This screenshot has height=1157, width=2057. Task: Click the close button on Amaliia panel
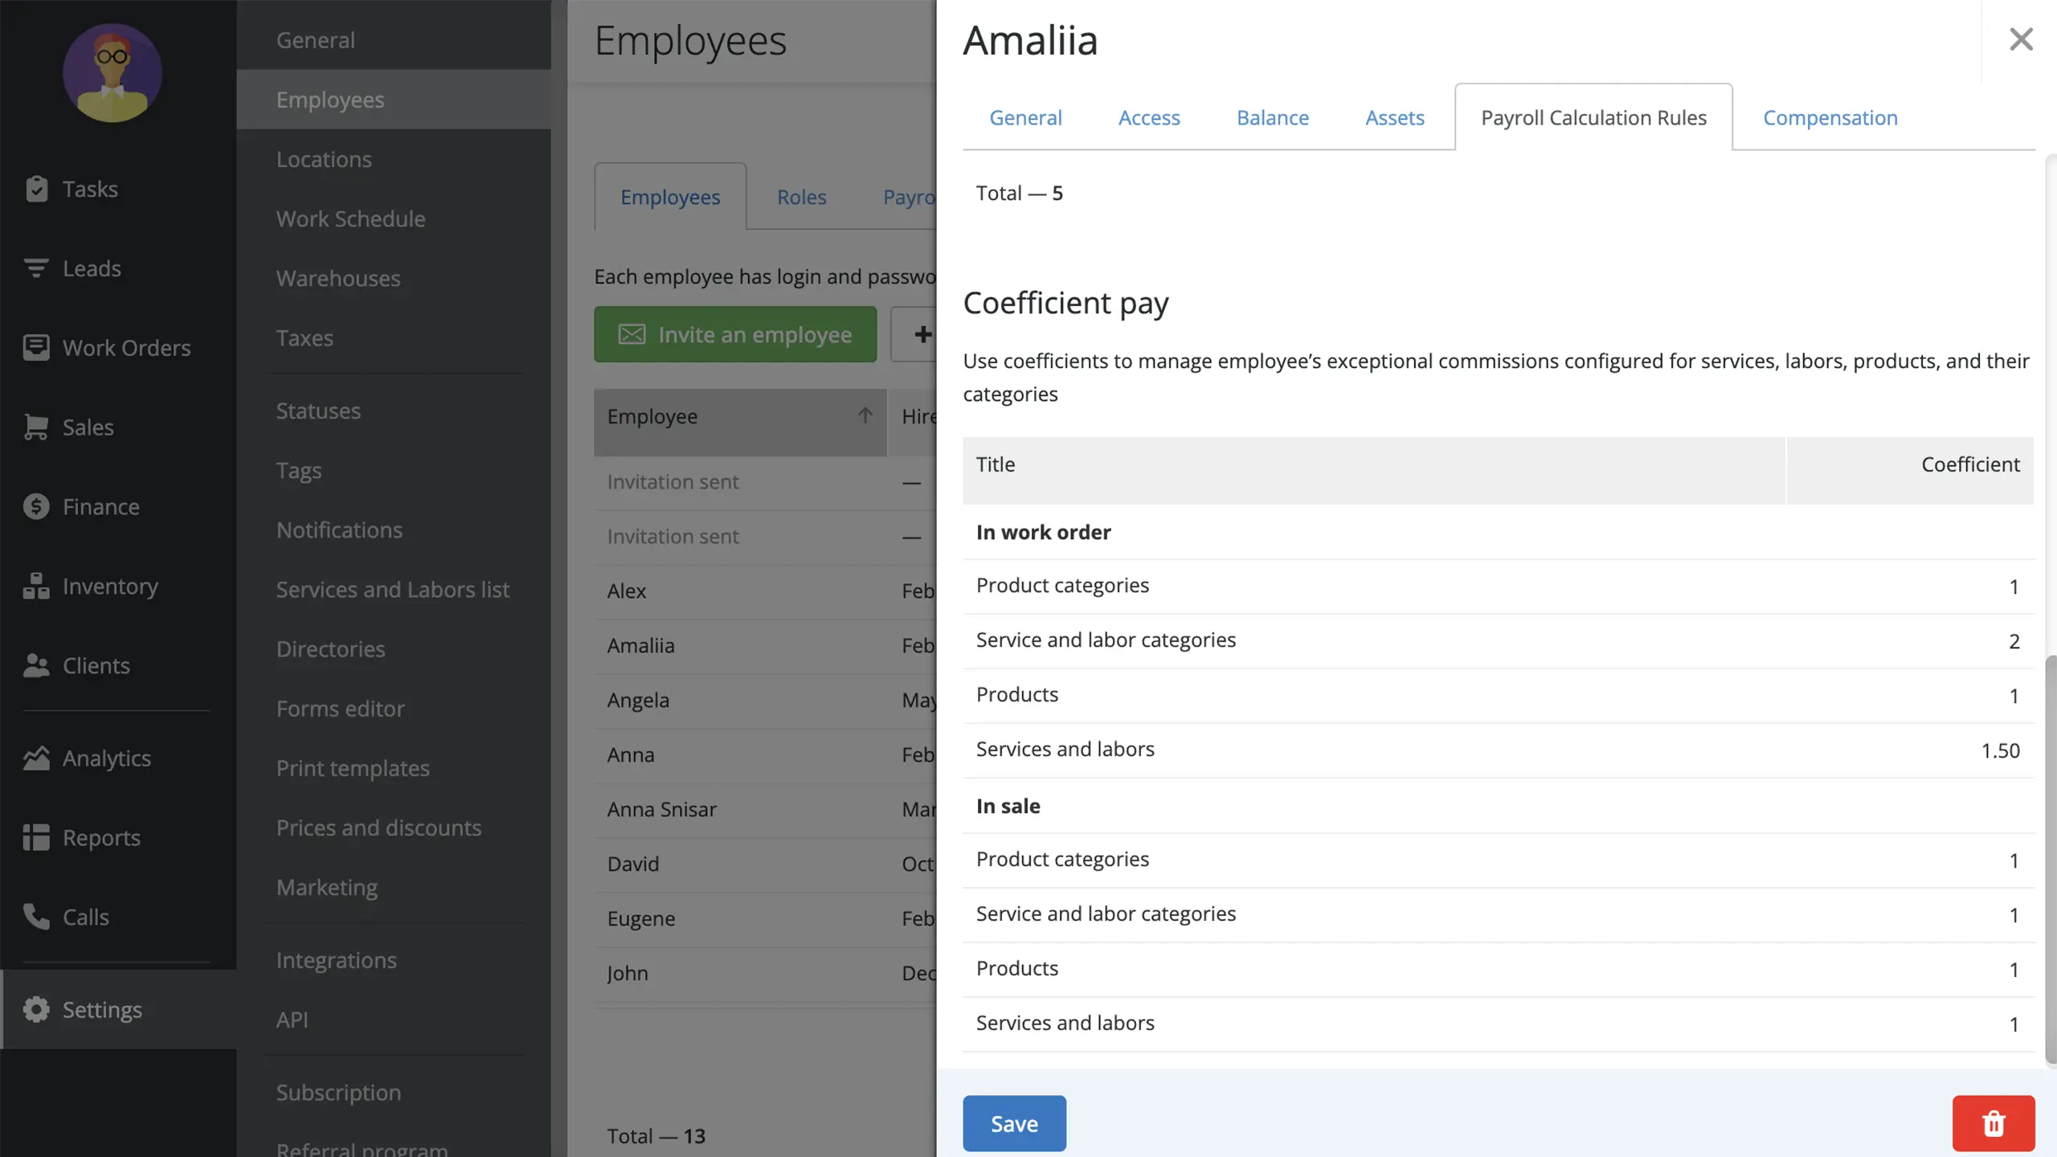tap(2020, 39)
